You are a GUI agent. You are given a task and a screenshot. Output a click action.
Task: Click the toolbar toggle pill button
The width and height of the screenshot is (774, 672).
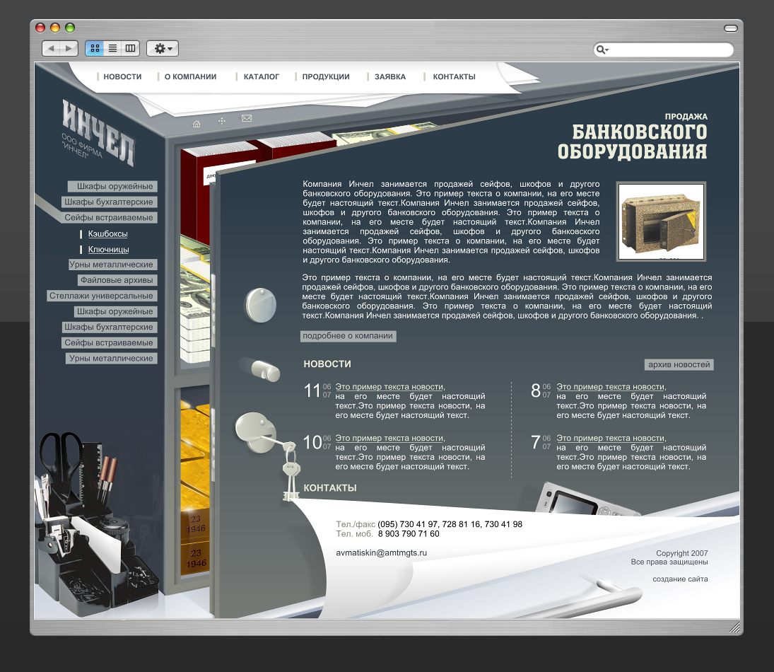click(x=730, y=28)
